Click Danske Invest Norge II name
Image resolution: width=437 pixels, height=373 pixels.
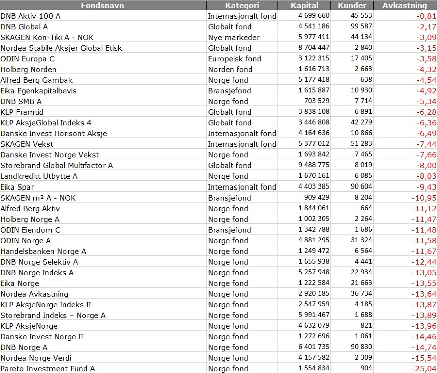(42, 337)
